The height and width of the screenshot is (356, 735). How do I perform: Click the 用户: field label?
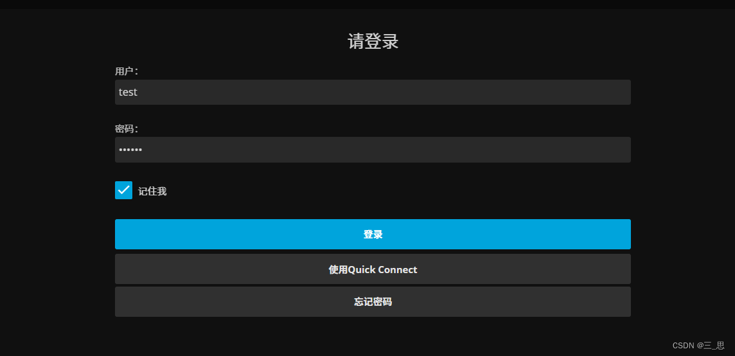point(127,71)
